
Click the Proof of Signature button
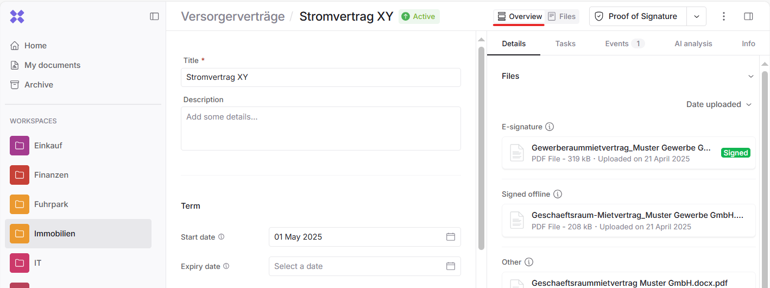[x=638, y=16]
